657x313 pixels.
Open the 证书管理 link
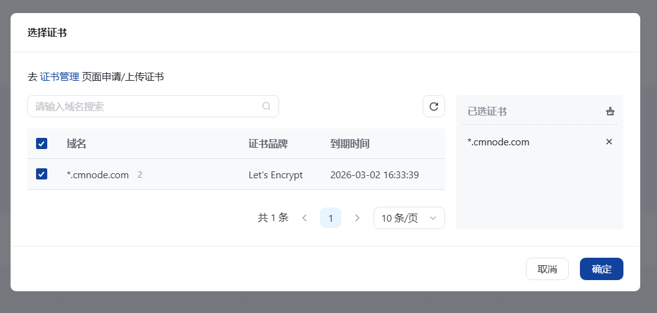(x=60, y=77)
